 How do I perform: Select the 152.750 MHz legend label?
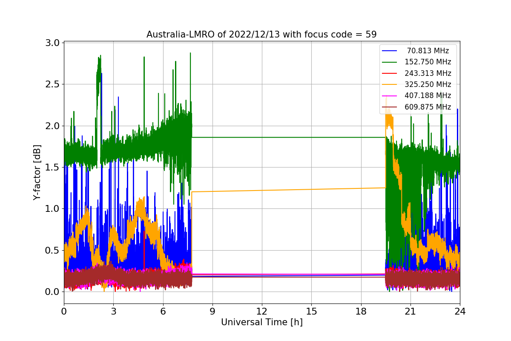(x=428, y=62)
